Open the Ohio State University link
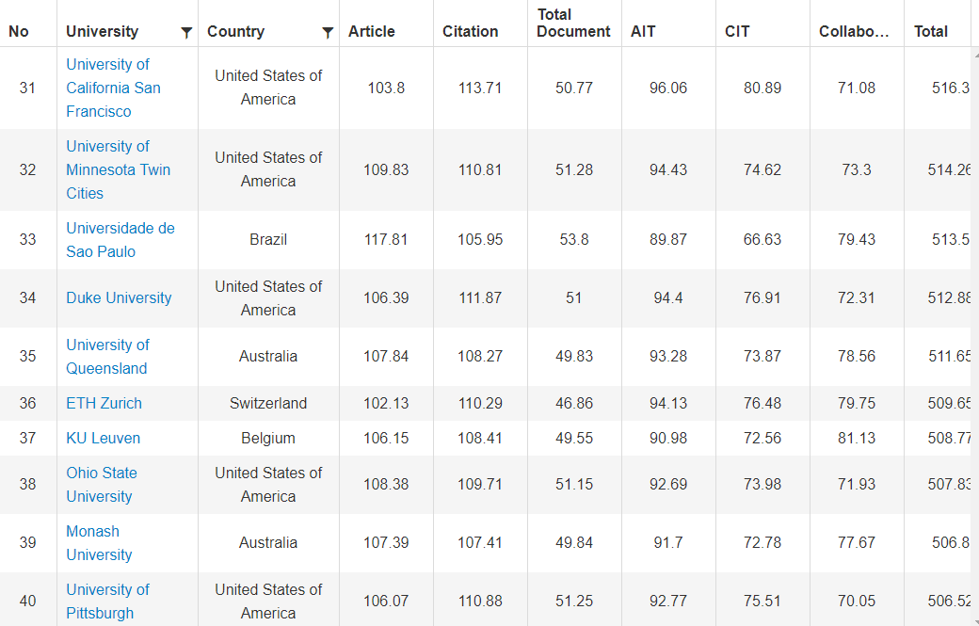979x626 pixels. tap(101, 484)
